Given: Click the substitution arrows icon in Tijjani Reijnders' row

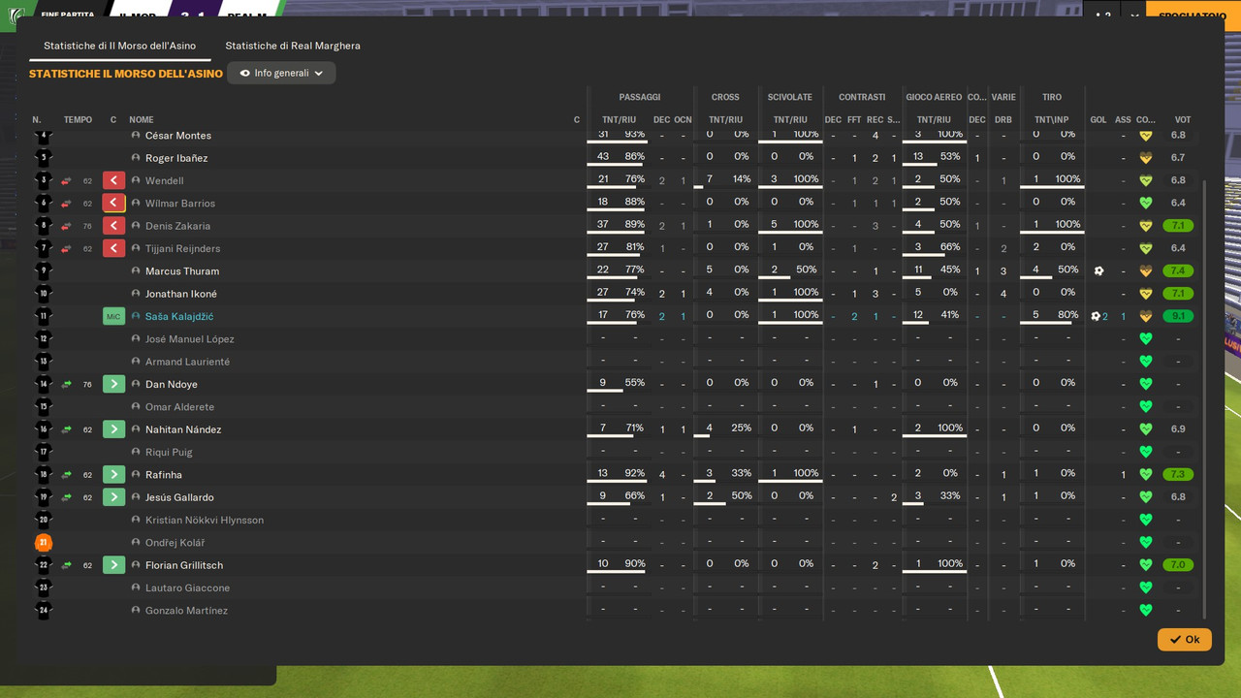Looking at the screenshot, I should [x=67, y=248].
